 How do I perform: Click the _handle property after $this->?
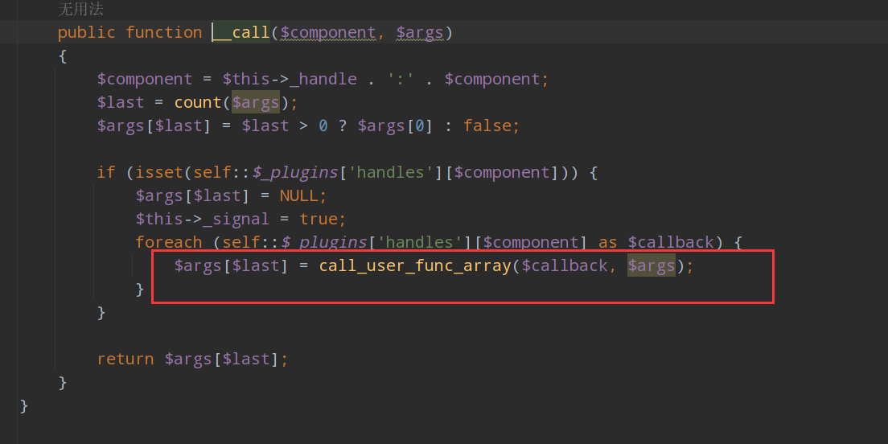point(323,79)
